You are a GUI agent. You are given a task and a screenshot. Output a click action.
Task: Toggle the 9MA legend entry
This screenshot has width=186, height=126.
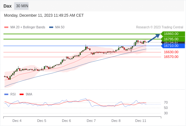click(x=26, y=94)
